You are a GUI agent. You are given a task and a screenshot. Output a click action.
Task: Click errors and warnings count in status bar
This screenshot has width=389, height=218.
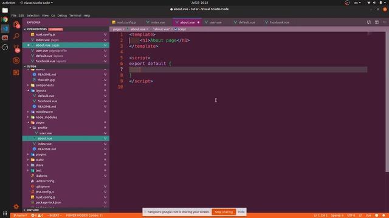(37, 216)
